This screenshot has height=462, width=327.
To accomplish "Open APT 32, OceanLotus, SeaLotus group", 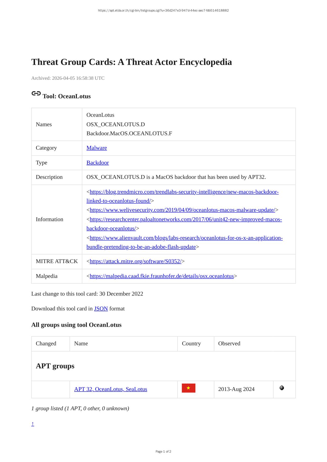I will click(111, 389).
